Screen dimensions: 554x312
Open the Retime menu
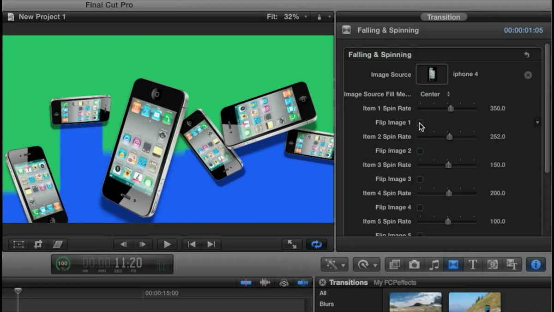[367, 264]
